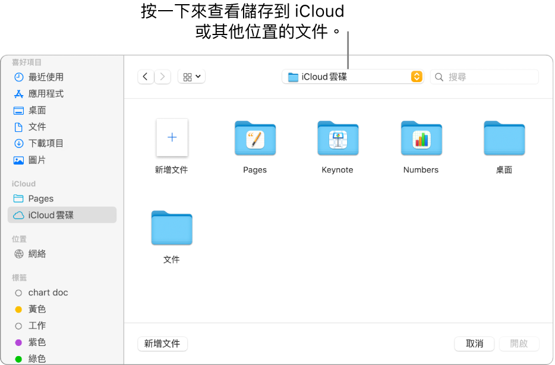Go back with the left chevron button
555x365 pixels.
coord(146,77)
